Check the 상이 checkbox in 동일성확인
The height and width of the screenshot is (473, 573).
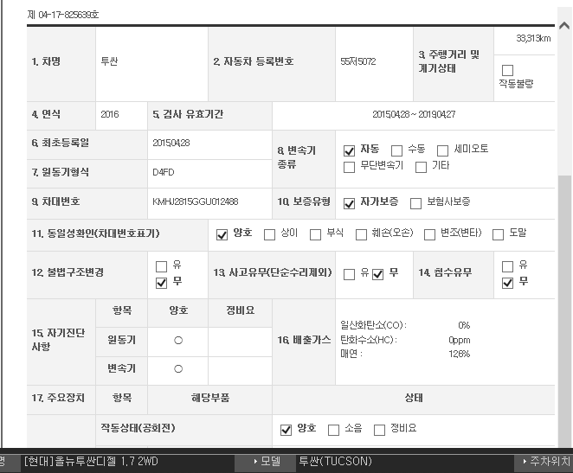[269, 234]
